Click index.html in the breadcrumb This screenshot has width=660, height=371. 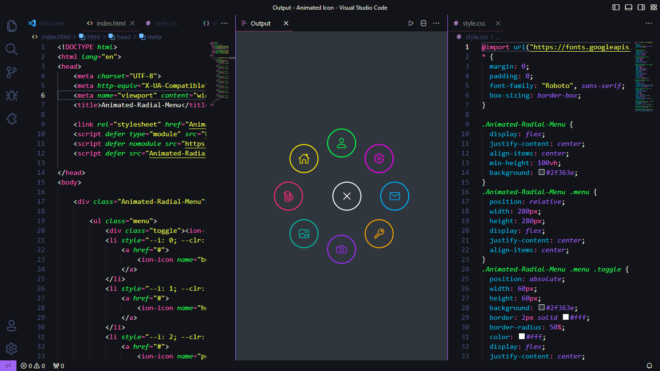[56, 37]
